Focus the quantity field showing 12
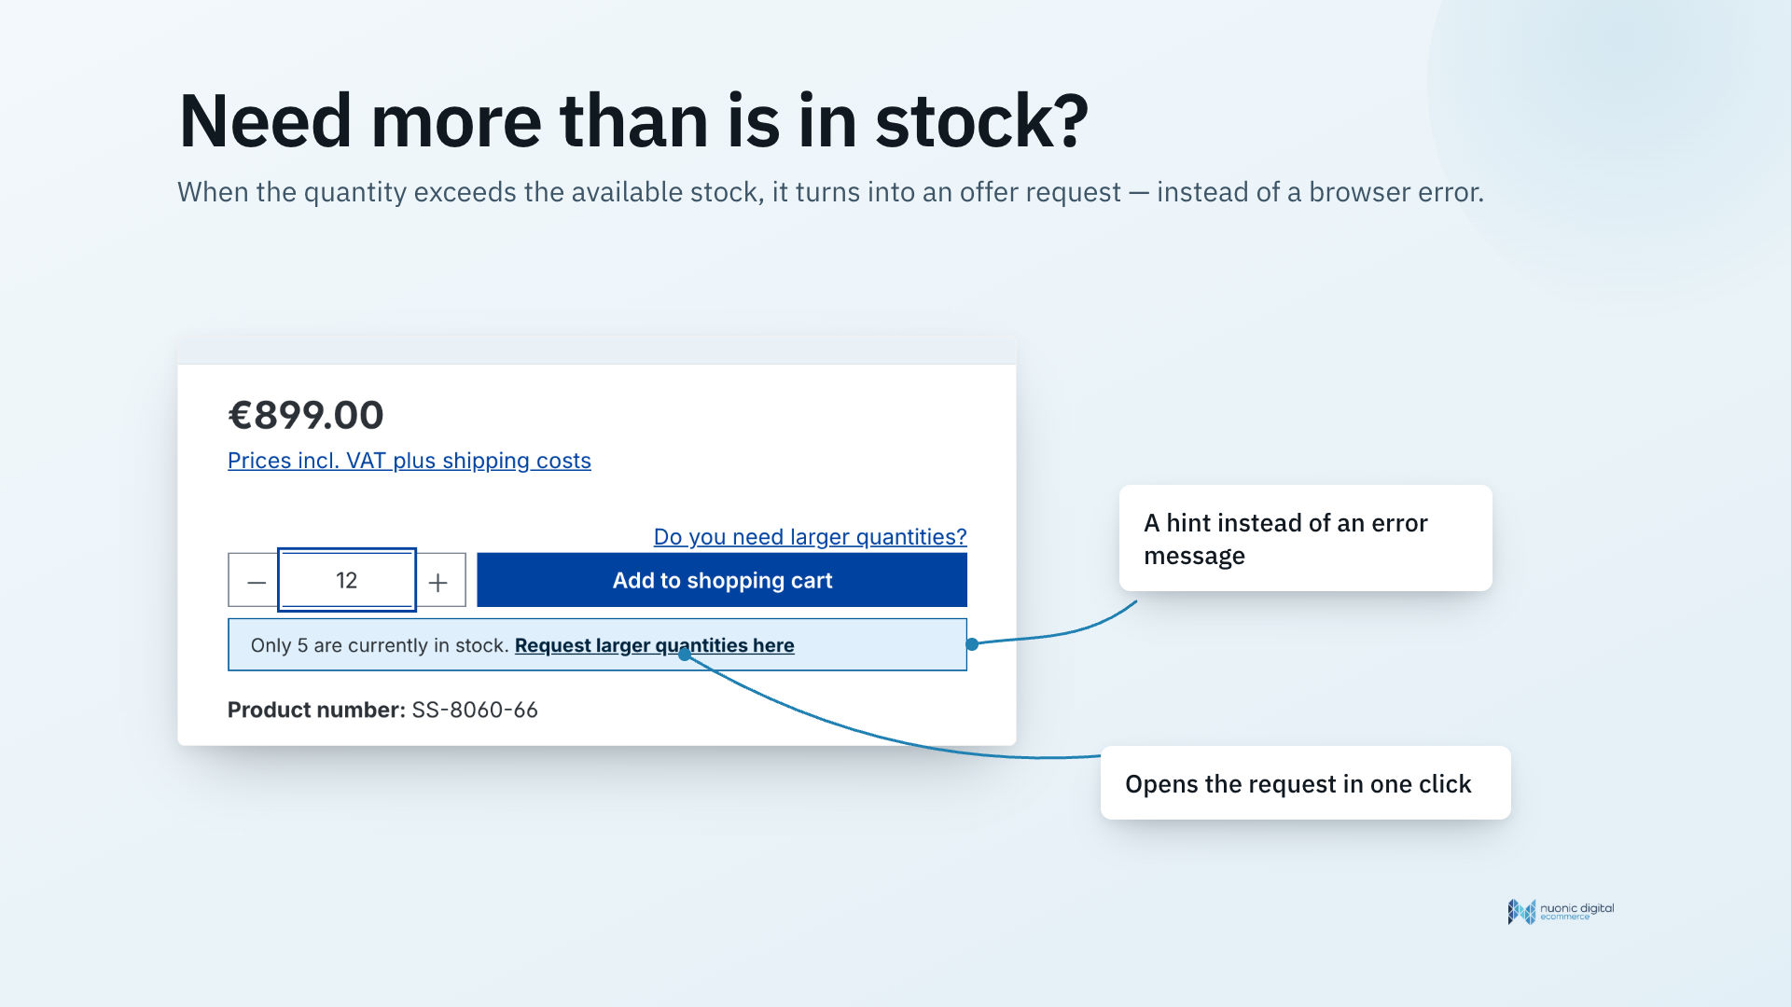The width and height of the screenshot is (1791, 1007). pyautogui.click(x=347, y=580)
